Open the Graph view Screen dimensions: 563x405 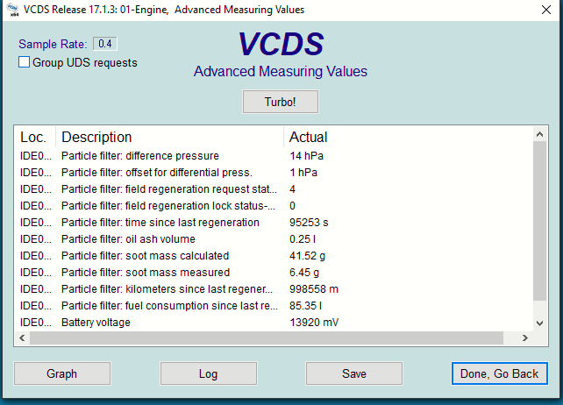click(x=62, y=373)
